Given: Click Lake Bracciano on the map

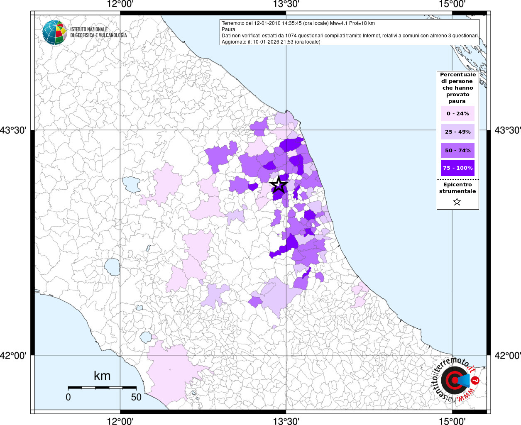Looking at the screenshot, I should click(146, 337).
